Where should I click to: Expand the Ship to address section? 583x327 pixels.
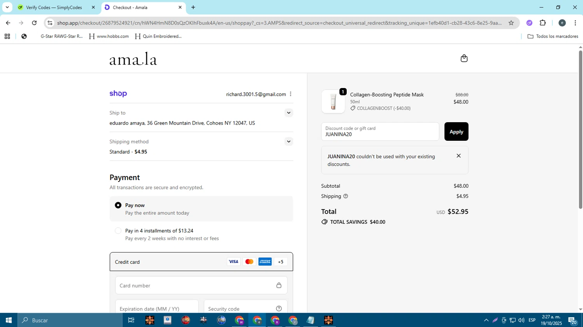[288, 113]
